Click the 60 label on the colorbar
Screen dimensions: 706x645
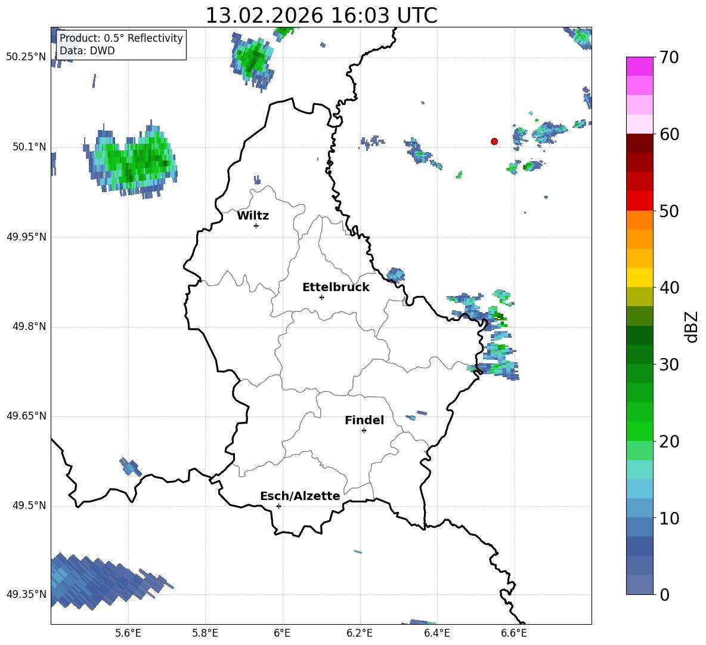click(x=669, y=134)
